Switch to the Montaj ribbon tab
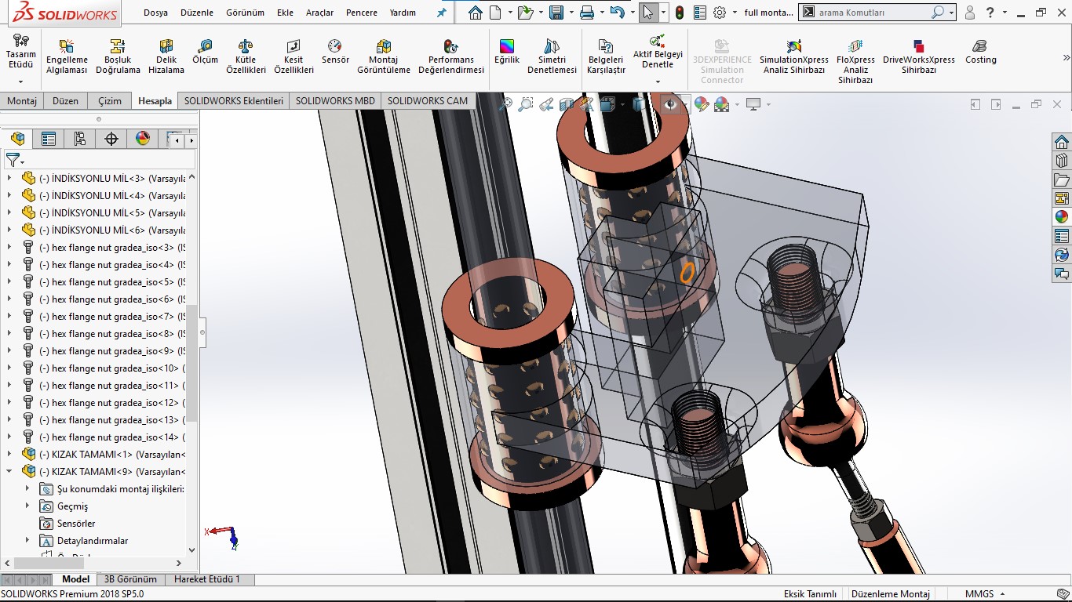Viewport: 1072px width, 602px height. click(22, 101)
